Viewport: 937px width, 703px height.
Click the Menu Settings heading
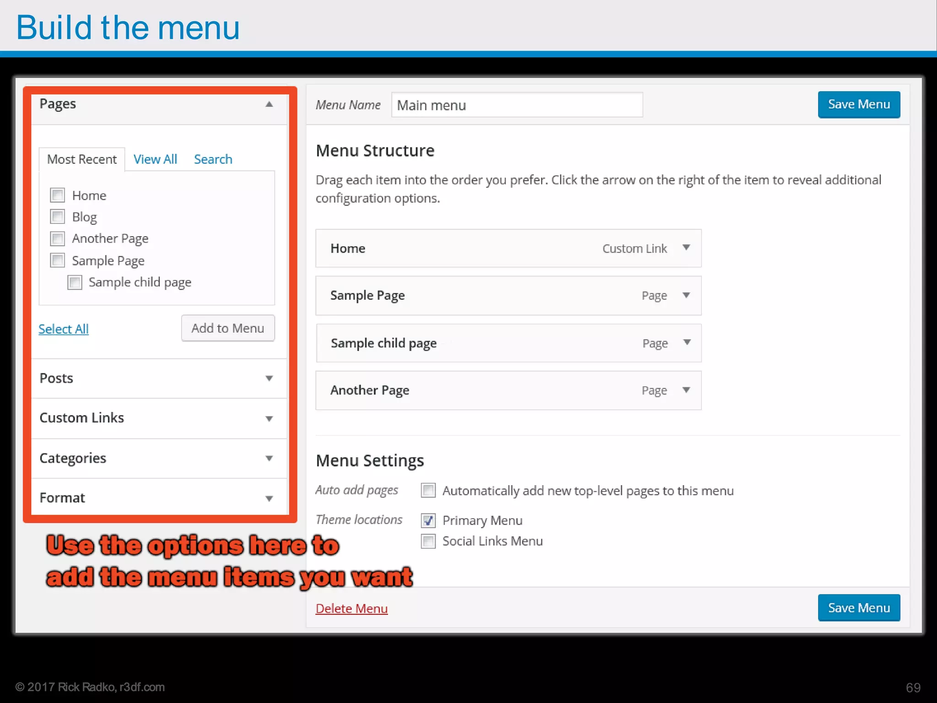pos(370,460)
